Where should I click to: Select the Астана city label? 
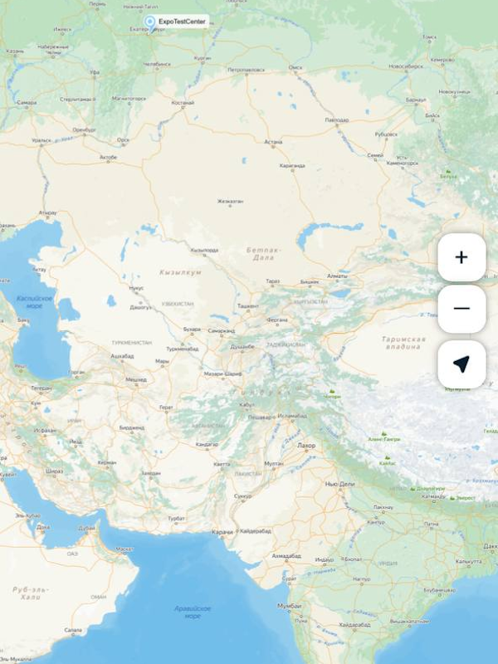273,142
